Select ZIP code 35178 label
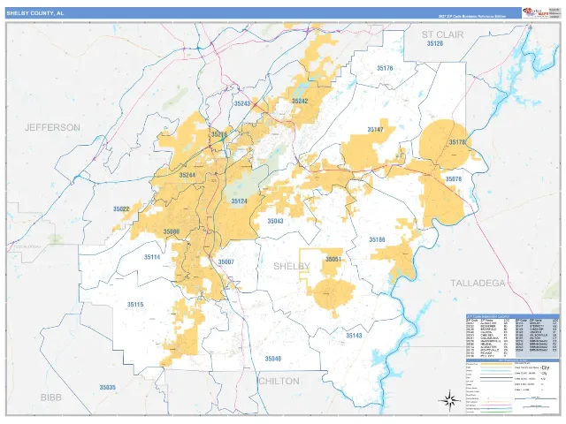This screenshot has width=566, height=424. tap(457, 142)
